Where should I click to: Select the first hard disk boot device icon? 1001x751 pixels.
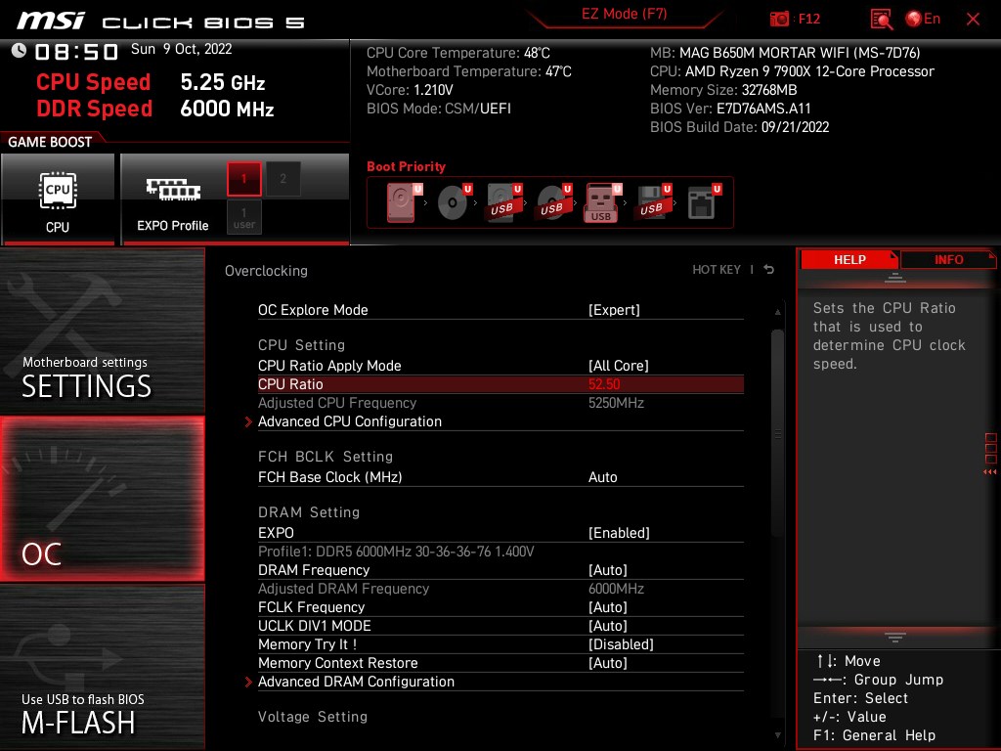(x=403, y=202)
